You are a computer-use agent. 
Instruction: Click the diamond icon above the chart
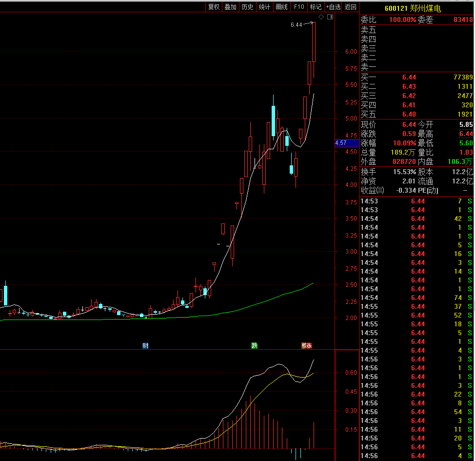coord(321,17)
